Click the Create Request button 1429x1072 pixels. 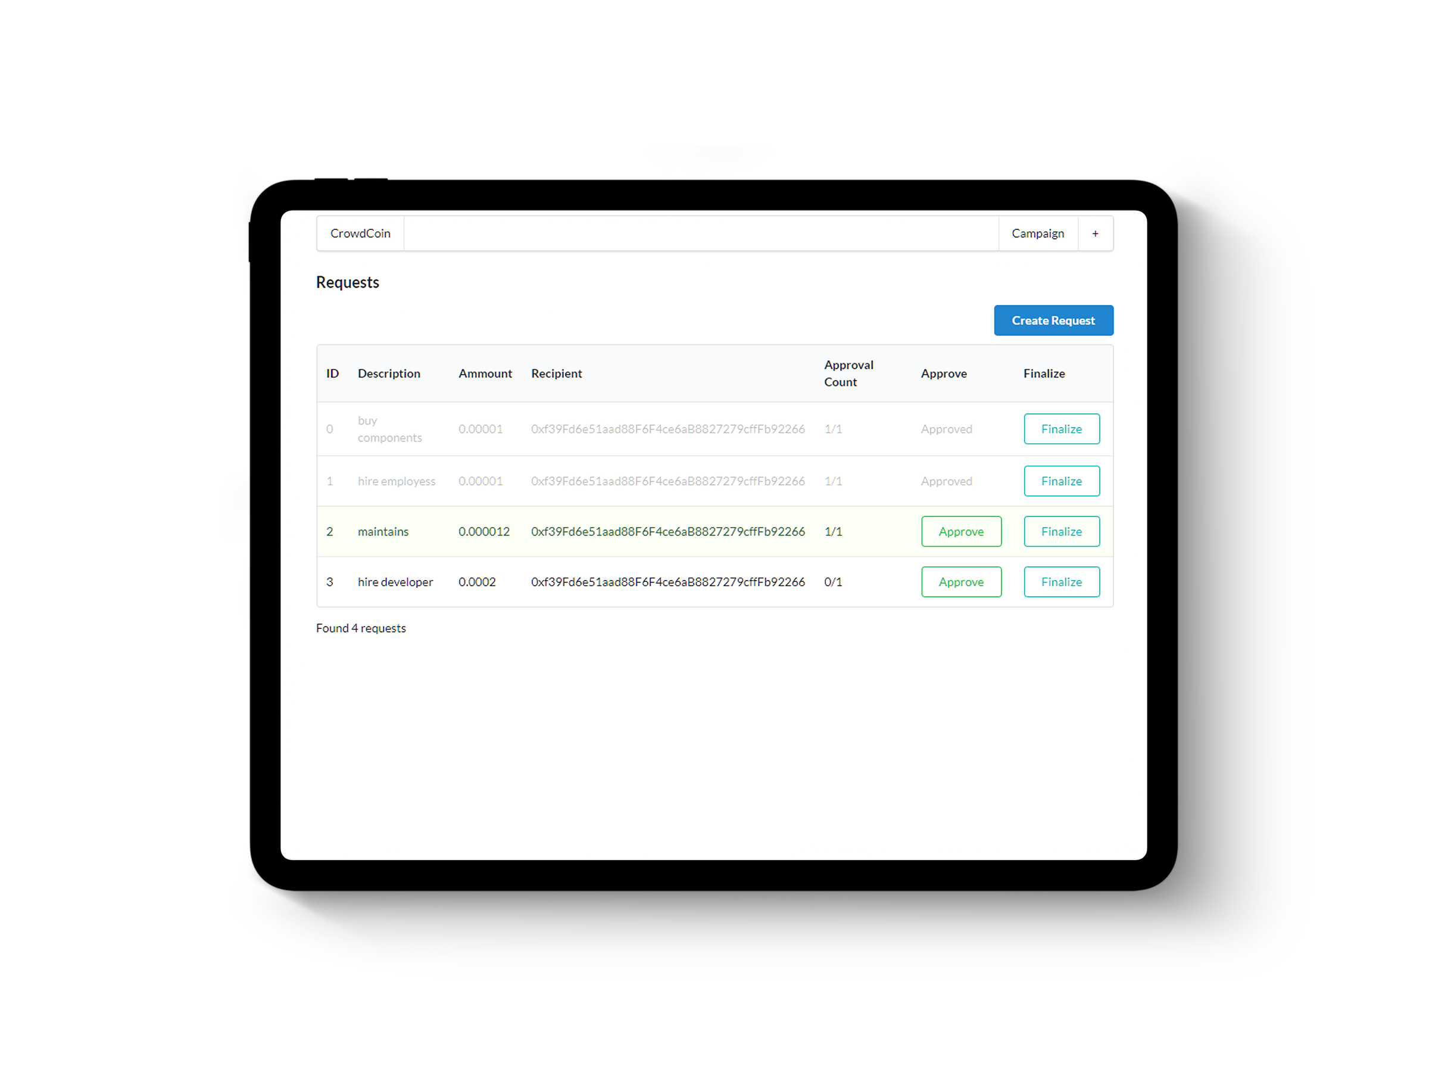[1053, 320]
